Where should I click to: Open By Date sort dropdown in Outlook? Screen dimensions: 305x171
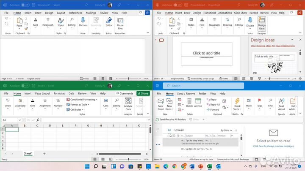point(226,130)
